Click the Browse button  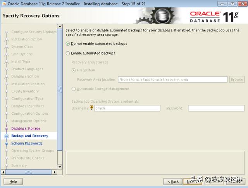(x=237, y=79)
